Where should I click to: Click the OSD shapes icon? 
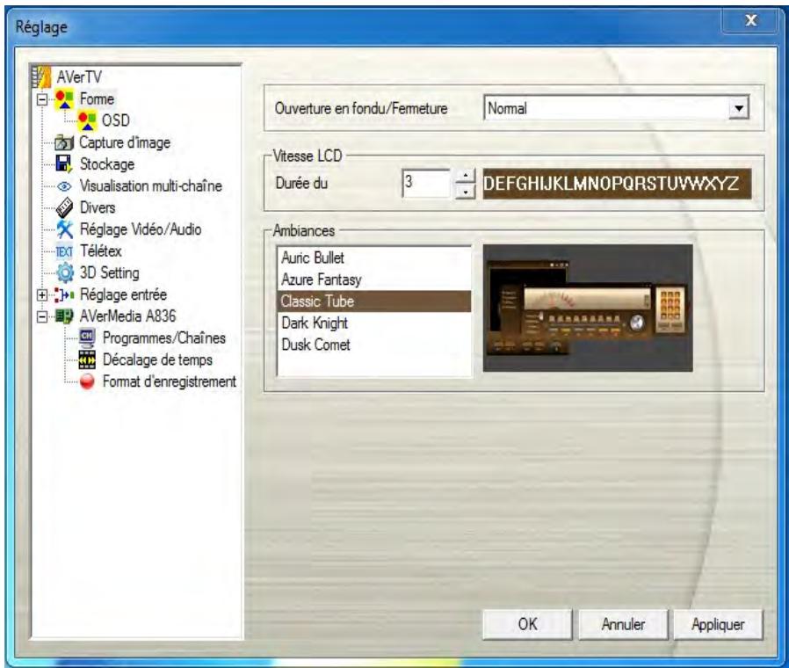tap(87, 120)
